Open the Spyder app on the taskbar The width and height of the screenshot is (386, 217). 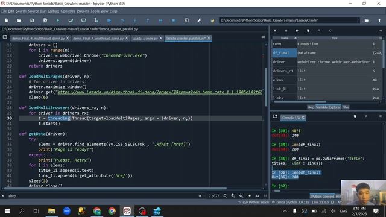coord(127,211)
